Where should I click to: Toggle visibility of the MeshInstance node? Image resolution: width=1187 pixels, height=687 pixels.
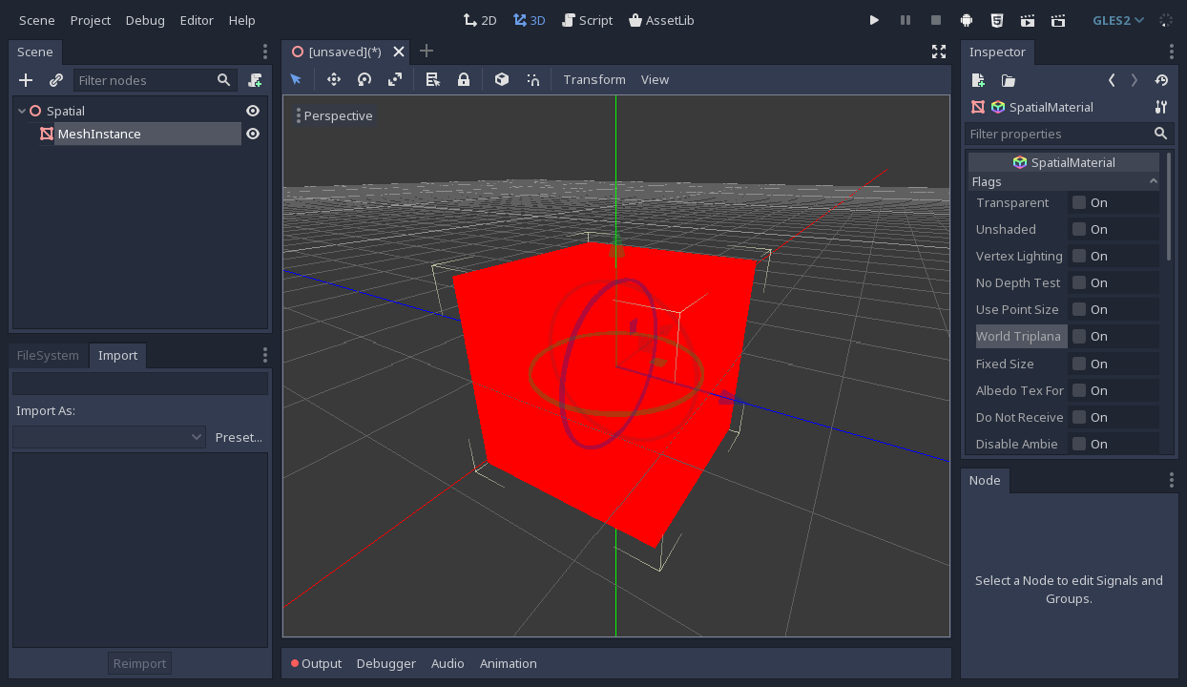tap(253, 134)
